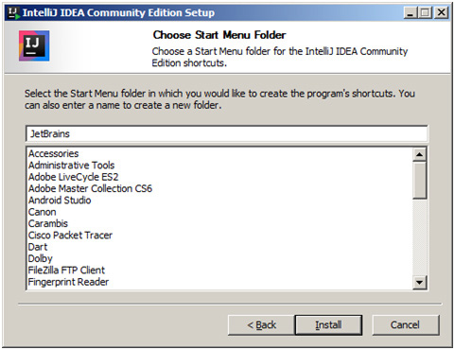Go back with the Back button
The image size is (455, 350).
261,324
